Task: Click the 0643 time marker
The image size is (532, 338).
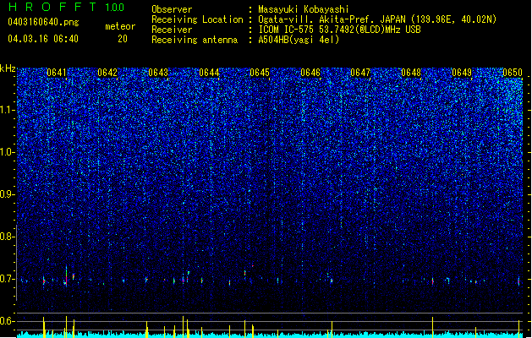Action: (x=158, y=73)
